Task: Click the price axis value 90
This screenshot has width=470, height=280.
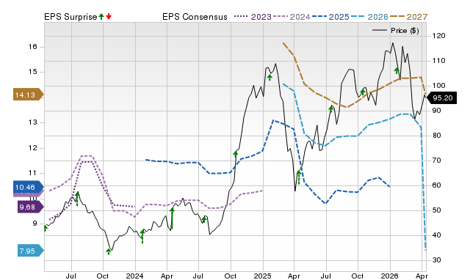Action: click(437, 111)
